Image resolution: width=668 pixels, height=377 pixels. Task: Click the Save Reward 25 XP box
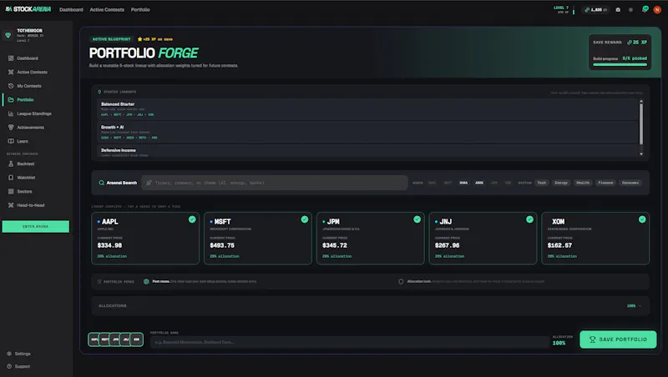coord(620,52)
